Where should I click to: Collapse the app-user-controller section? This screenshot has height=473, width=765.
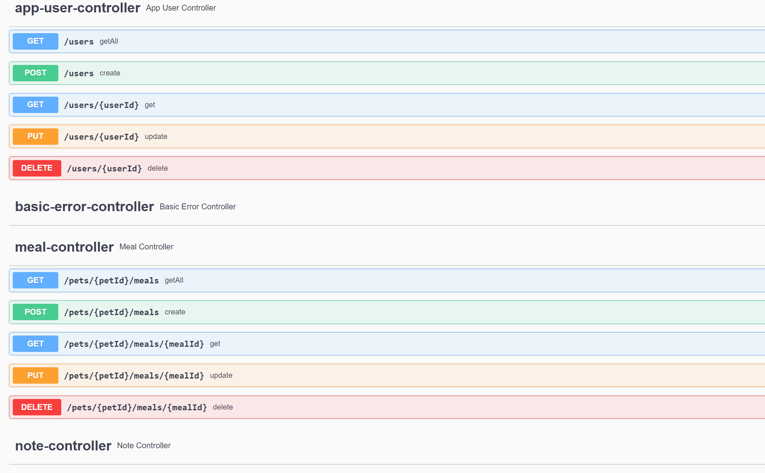77,8
